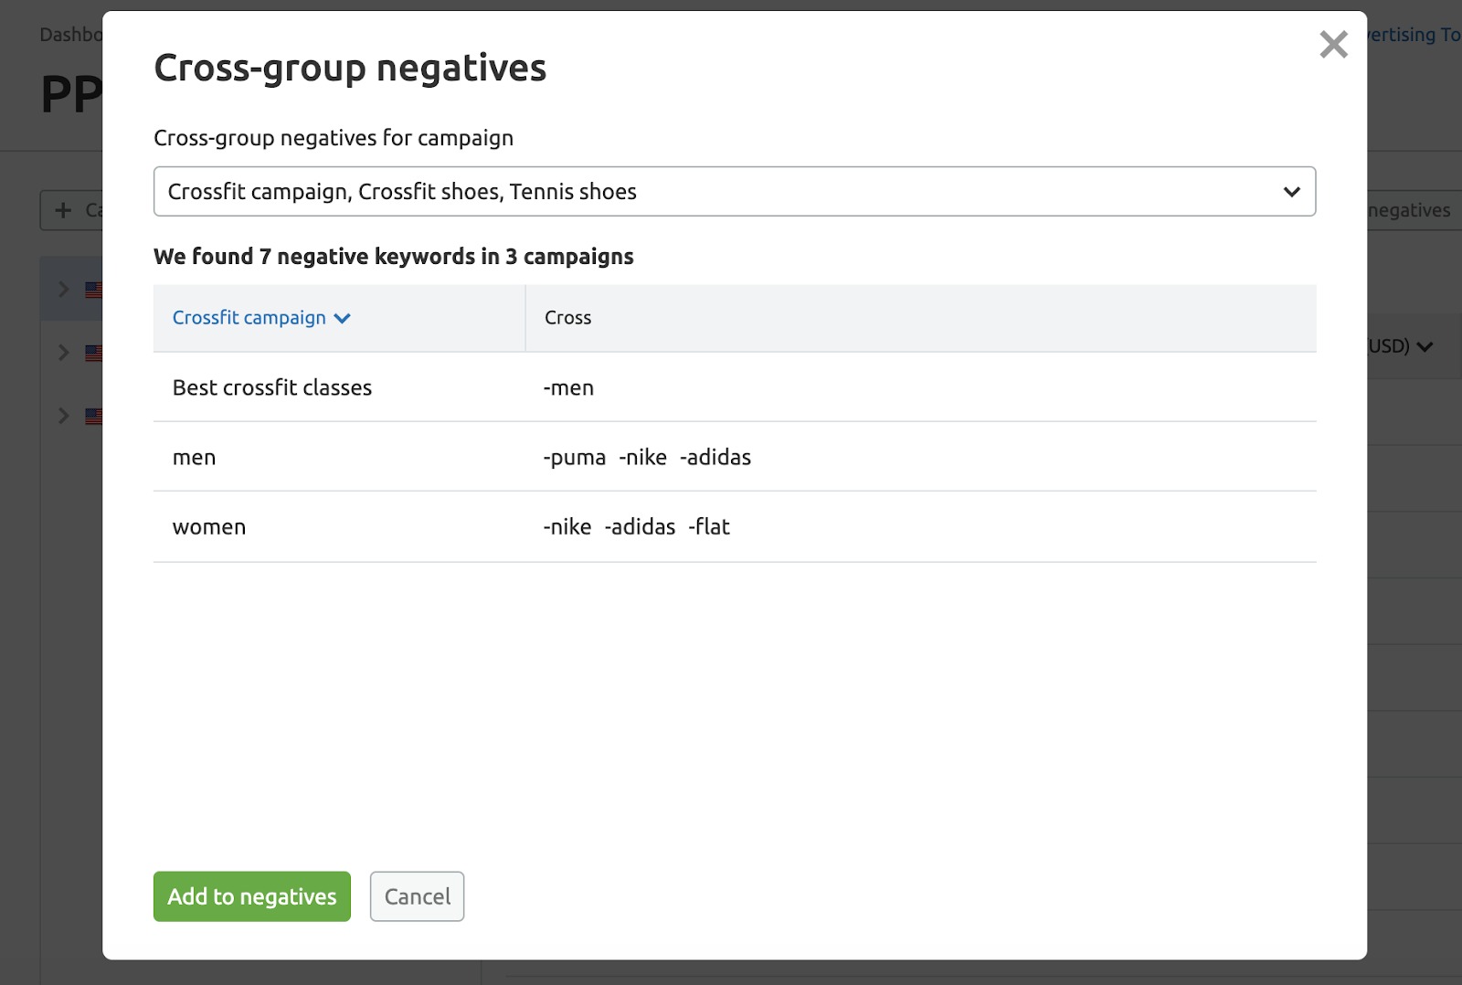Click the US flag icon on the third campaign row

pos(94,416)
